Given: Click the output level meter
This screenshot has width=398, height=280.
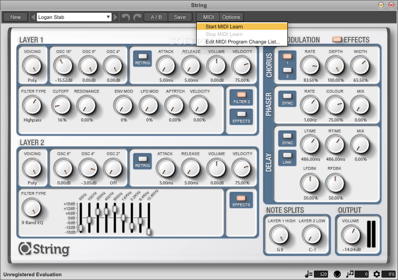Looking at the screenshot, I should pyautogui.click(x=372, y=234).
